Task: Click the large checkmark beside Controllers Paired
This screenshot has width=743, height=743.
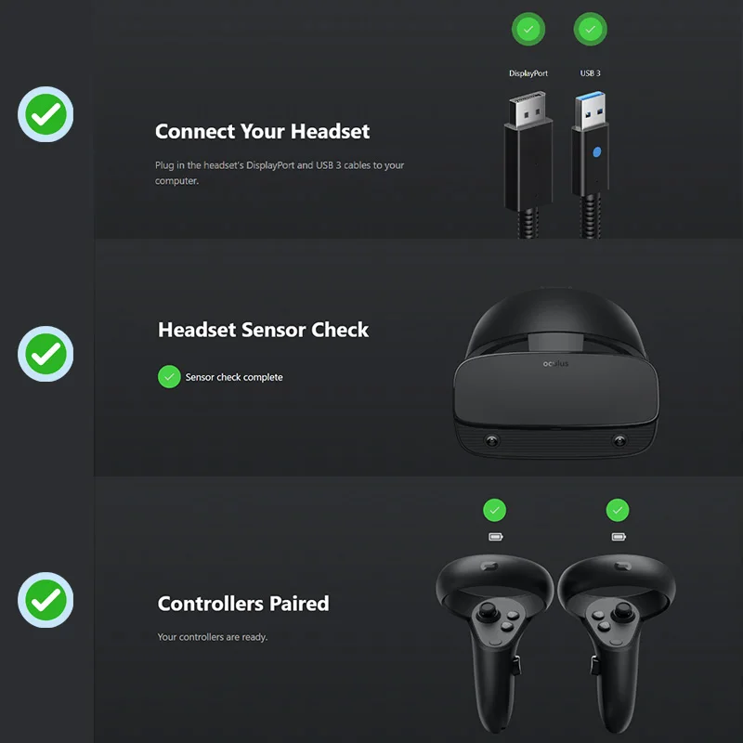Action: pos(46,600)
